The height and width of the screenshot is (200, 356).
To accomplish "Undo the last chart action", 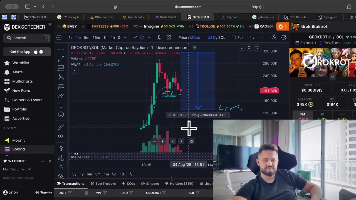I will click(252, 37).
